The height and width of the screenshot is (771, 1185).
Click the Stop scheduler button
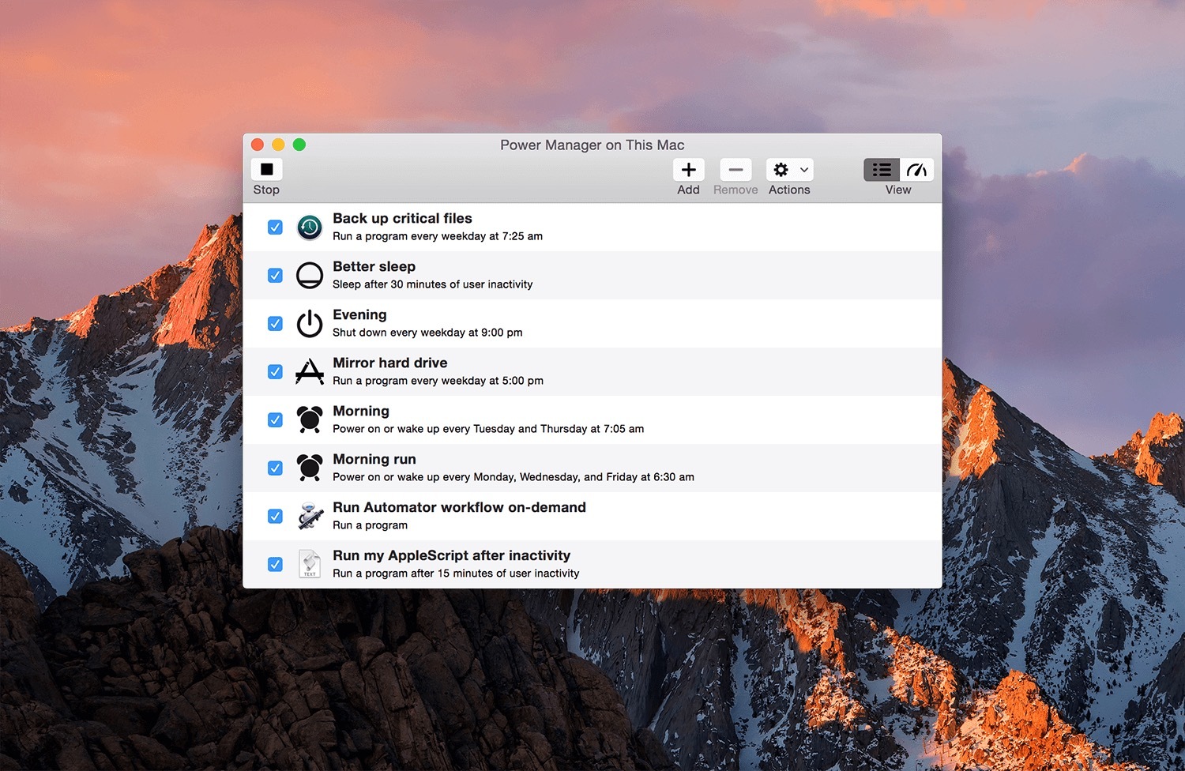tap(266, 169)
